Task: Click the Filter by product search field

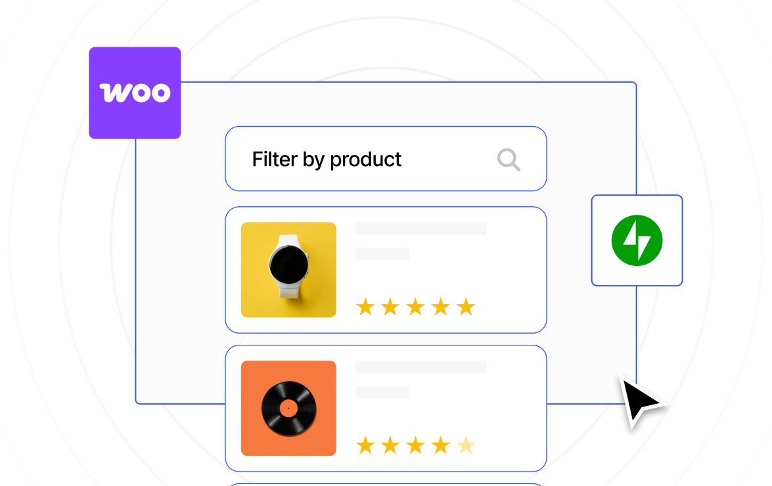Action: pyautogui.click(x=386, y=159)
